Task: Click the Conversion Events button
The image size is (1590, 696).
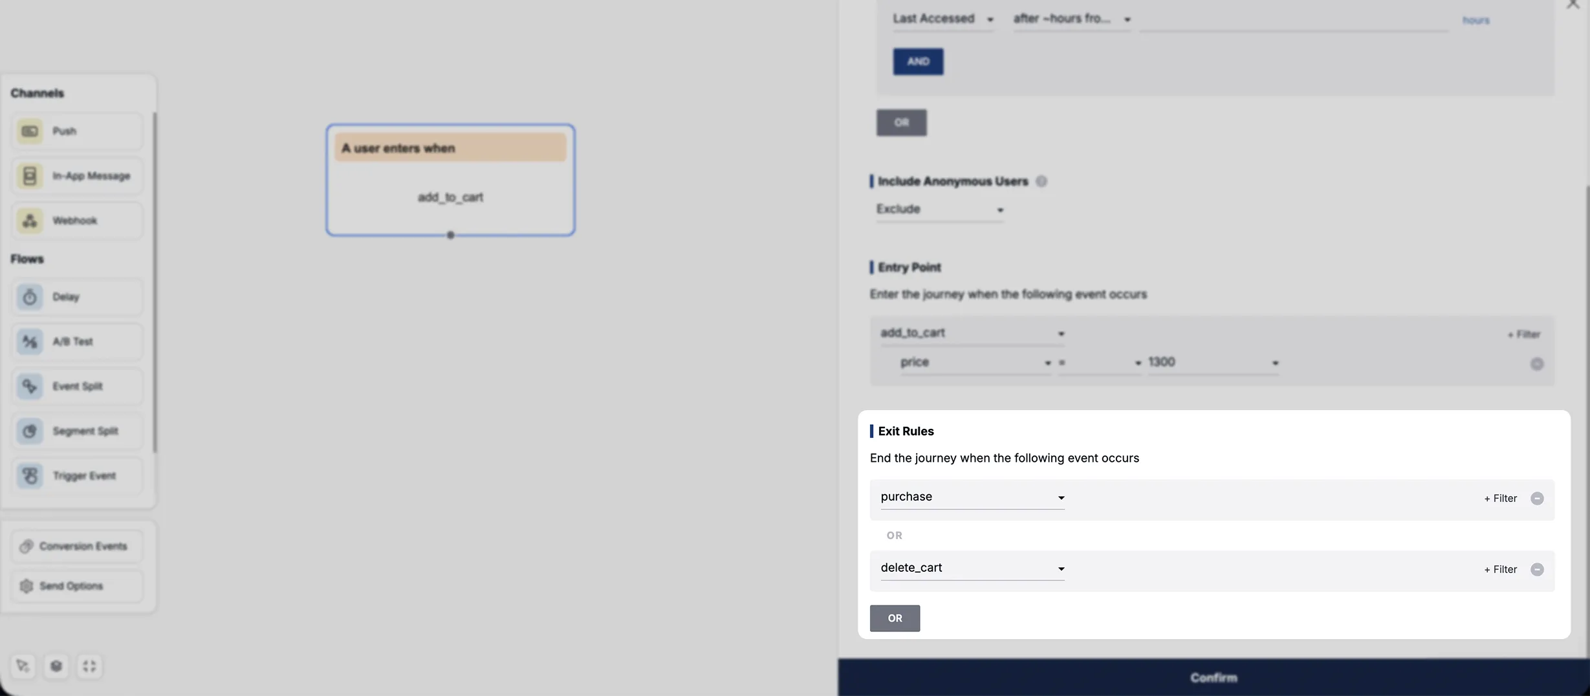Action: pos(77,547)
